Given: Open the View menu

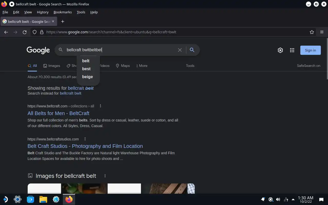Looking at the screenshot, I should (28, 12).
